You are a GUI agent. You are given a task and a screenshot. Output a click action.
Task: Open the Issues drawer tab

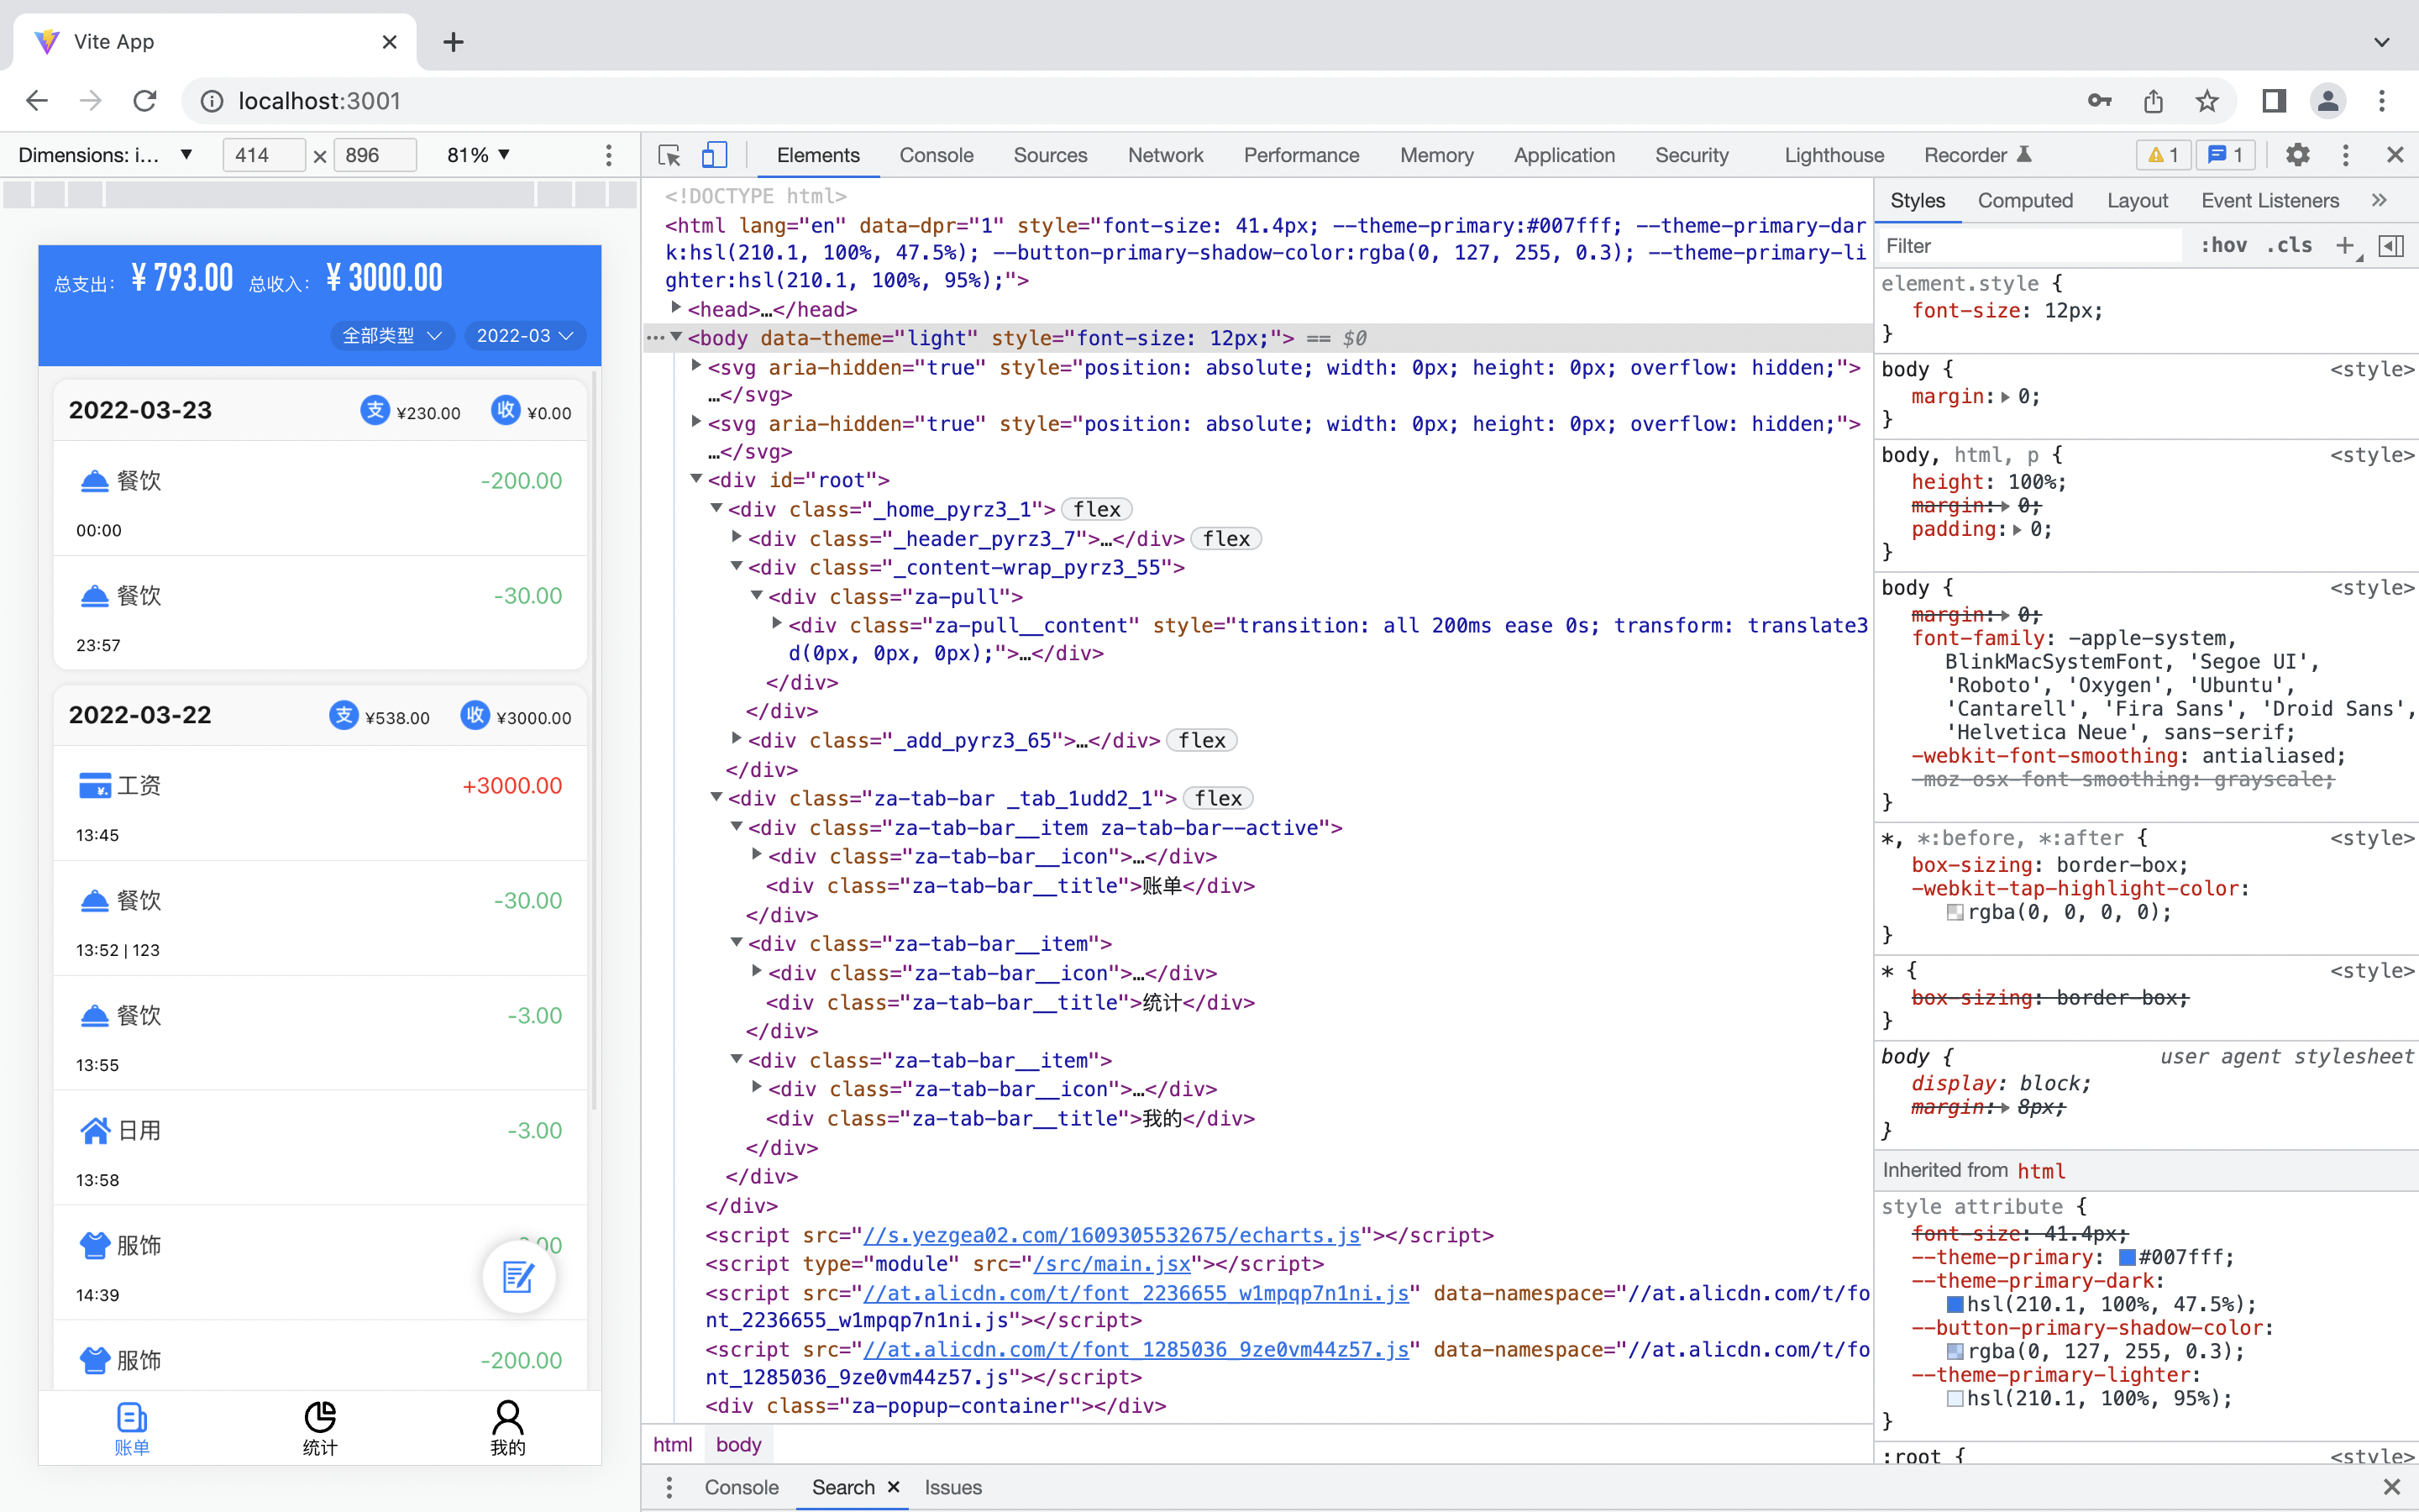pyautogui.click(x=952, y=1487)
